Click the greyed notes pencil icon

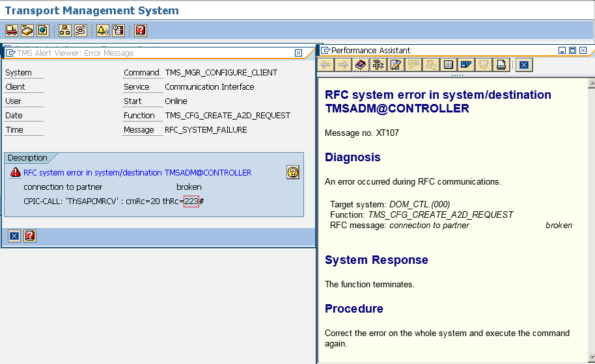click(x=413, y=65)
